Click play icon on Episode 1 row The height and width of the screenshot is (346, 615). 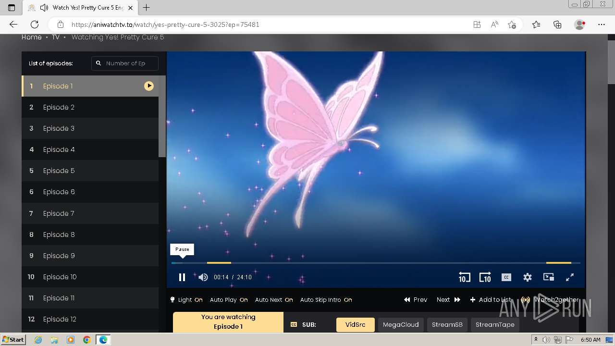coord(149,86)
